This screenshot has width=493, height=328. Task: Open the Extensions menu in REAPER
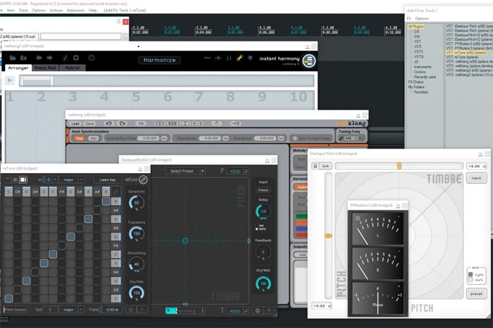tap(76, 11)
